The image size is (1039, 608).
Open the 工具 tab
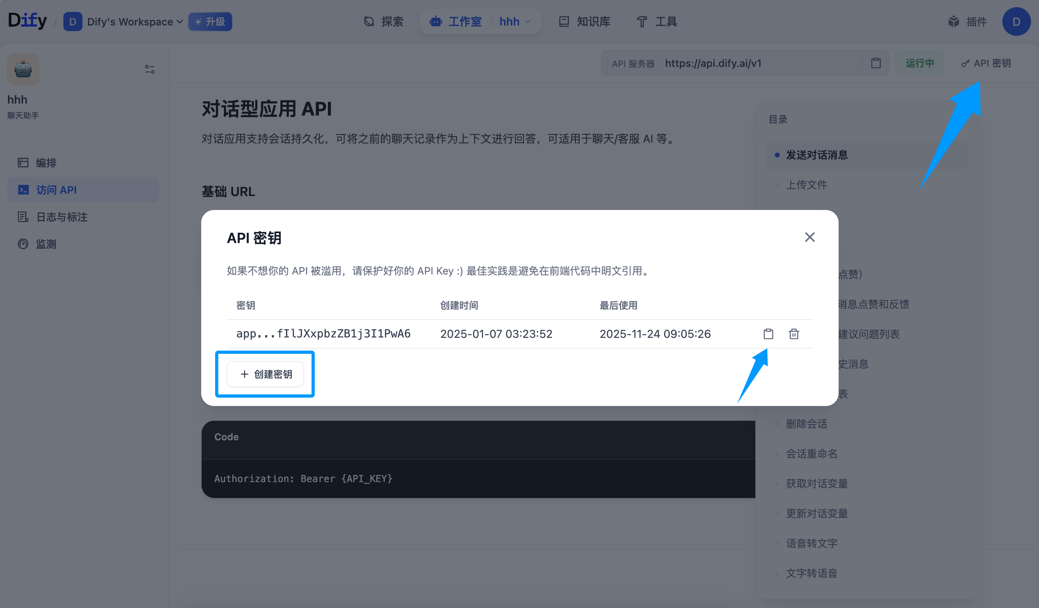[657, 22]
